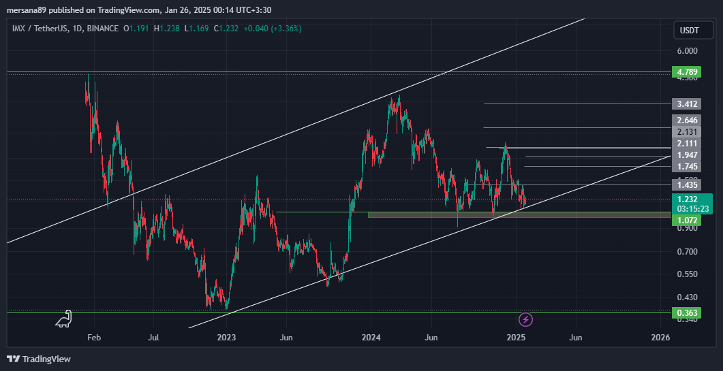This screenshot has width=723, height=371.
Task: Select the 3.412 price level label
Action: coord(687,103)
